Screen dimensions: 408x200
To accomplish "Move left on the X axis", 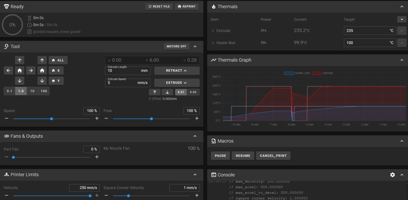I will click(8, 71).
